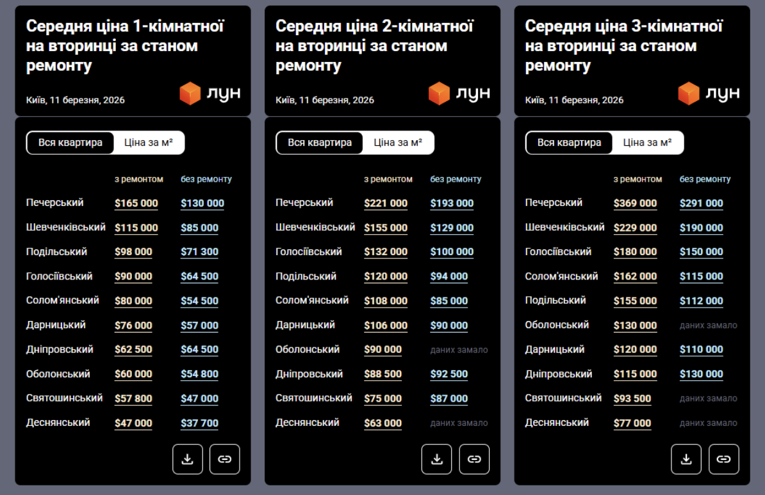This screenshot has height=495, width=765.
Task: Open $193 000 Печерський 2-room unrenovated price
Action: (452, 203)
